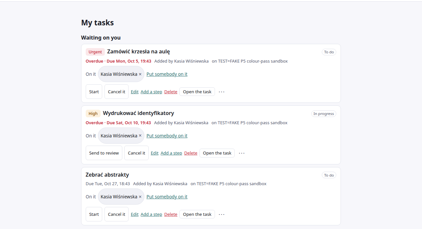The image size is (422, 229).
Task: Edit the Zamówić krzesła na aulę task
Action: pyautogui.click(x=135, y=92)
